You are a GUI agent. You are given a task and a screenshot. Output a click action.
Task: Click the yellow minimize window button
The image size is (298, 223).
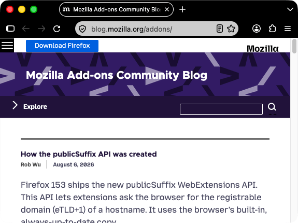pos(22,9)
